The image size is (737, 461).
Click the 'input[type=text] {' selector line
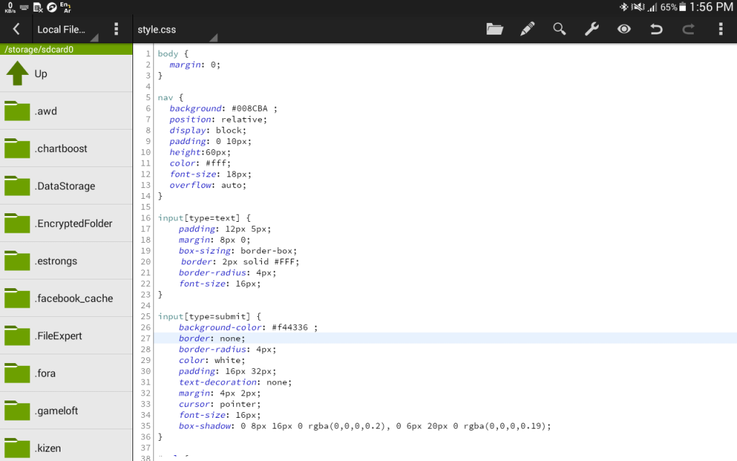point(204,218)
